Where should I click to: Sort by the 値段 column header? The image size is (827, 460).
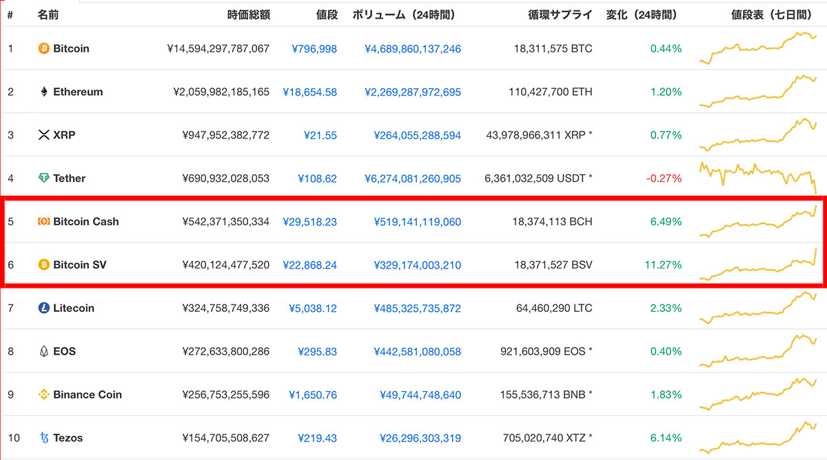click(327, 14)
